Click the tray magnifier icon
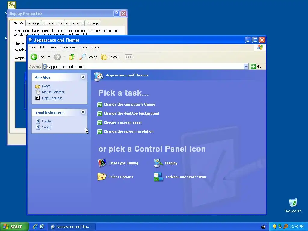 coord(286,227)
